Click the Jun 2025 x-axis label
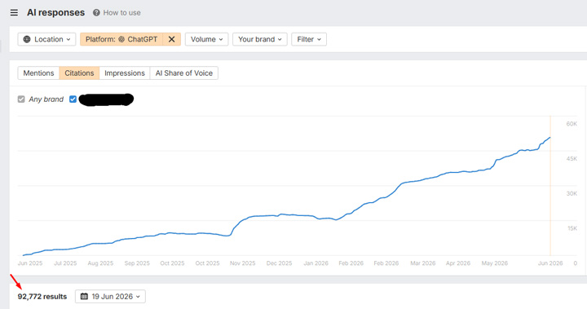587x309 pixels. tap(30, 263)
